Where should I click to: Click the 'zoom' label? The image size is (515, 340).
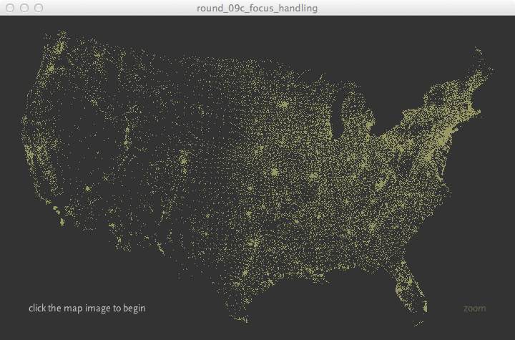pyautogui.click(x=475, y=309)
